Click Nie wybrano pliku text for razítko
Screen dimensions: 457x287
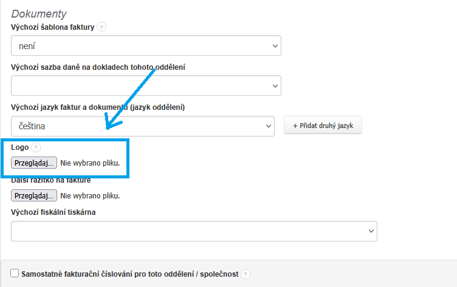pyautogui.click(x=90, y=195)
